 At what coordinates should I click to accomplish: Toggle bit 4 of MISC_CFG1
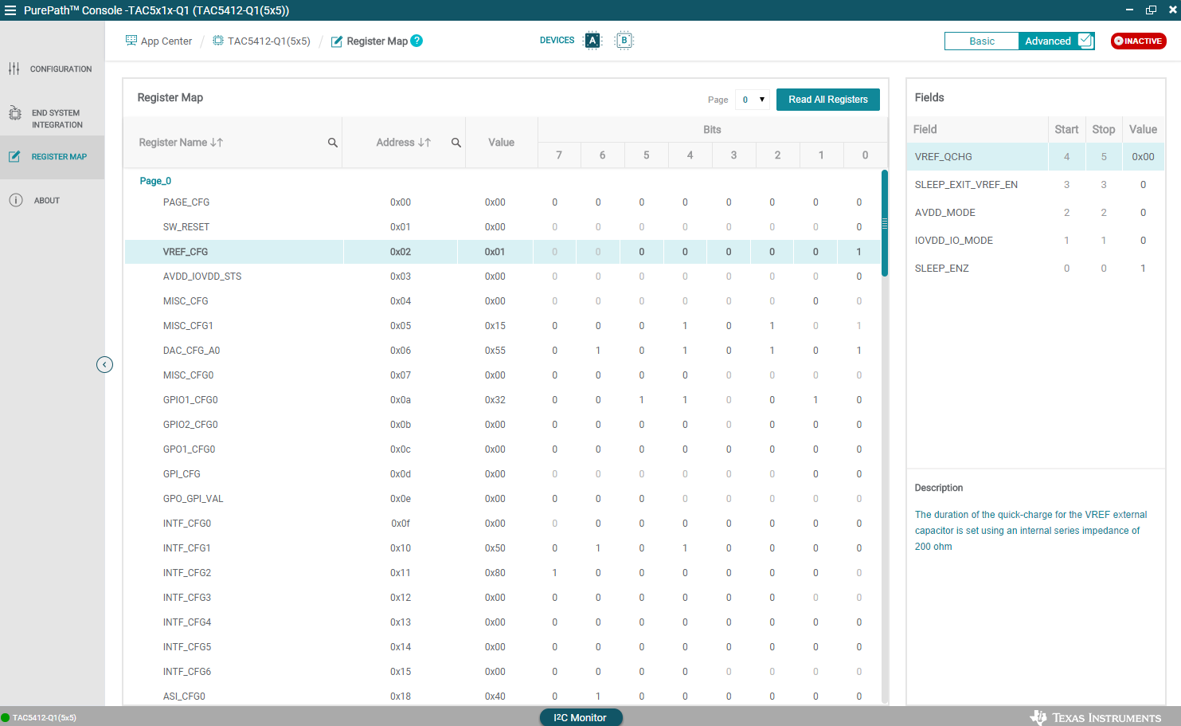[685, 326]
